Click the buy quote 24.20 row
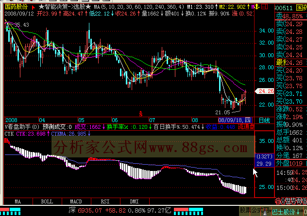Viewport: 307px width, 216px height. (x=291, y=70)
